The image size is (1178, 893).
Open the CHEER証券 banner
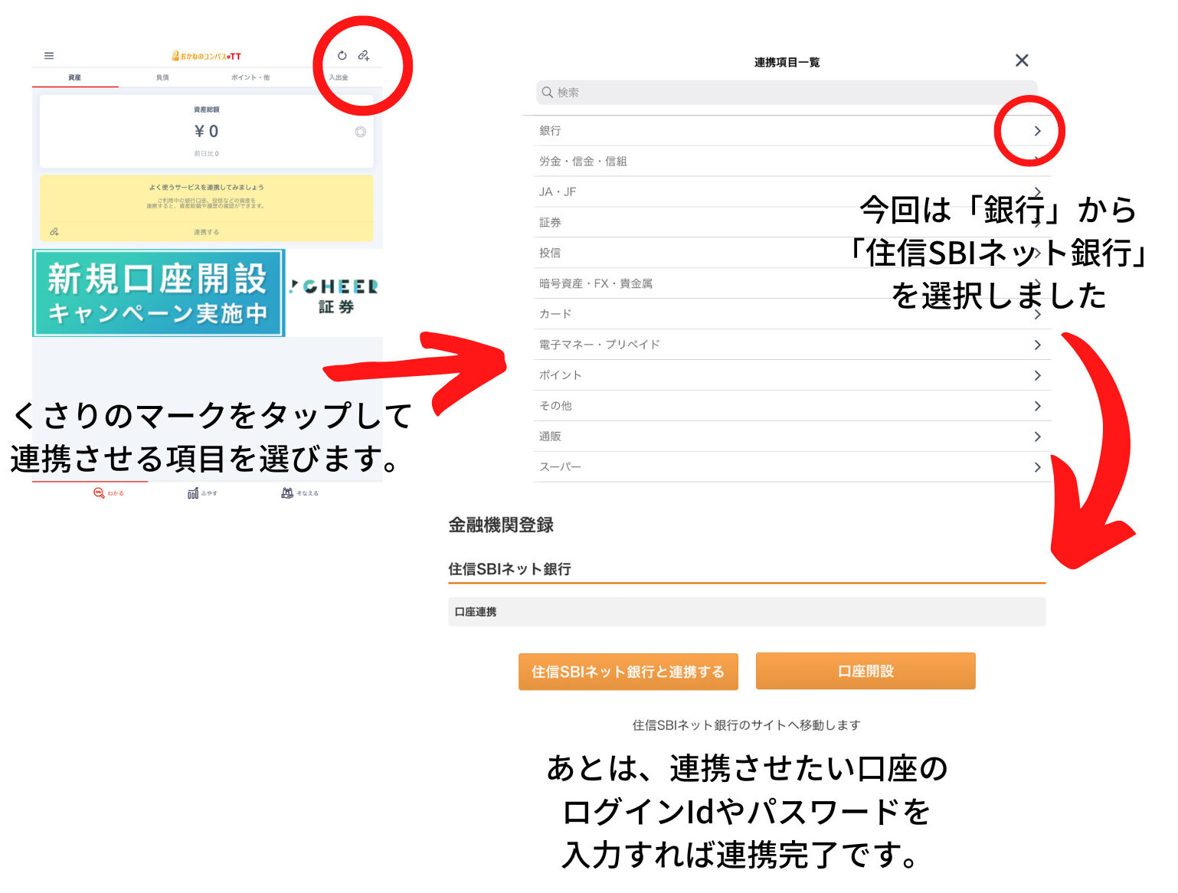(335, 294)
